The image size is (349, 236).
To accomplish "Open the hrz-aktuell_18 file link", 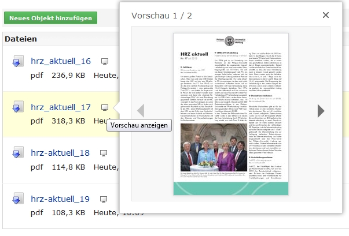I will 60,153.
